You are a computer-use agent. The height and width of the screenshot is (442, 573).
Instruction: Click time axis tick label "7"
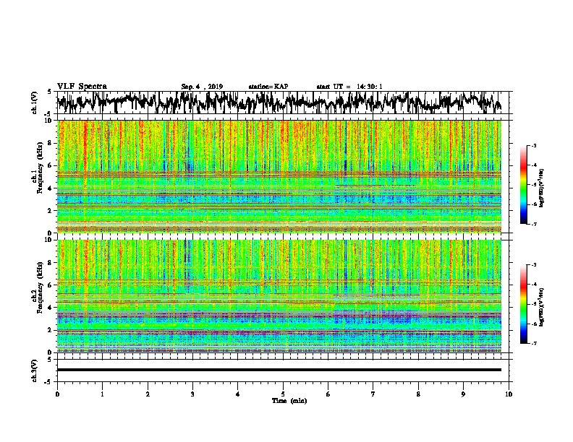tap(373, 394)
